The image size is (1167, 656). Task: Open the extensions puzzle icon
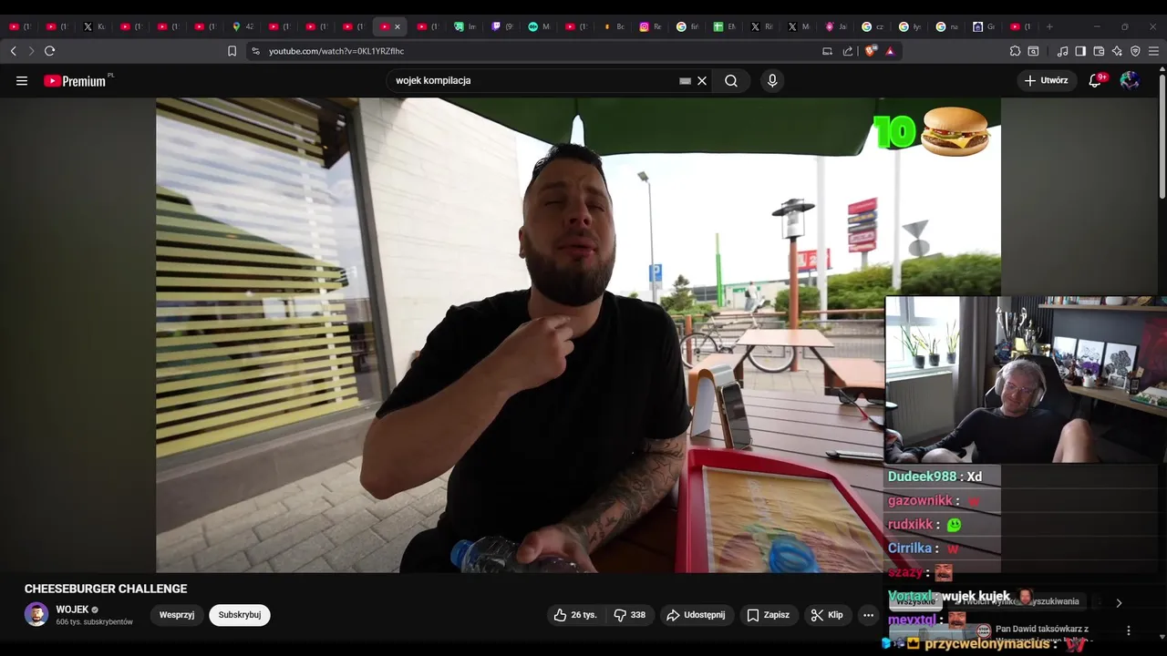[1015, 51]
